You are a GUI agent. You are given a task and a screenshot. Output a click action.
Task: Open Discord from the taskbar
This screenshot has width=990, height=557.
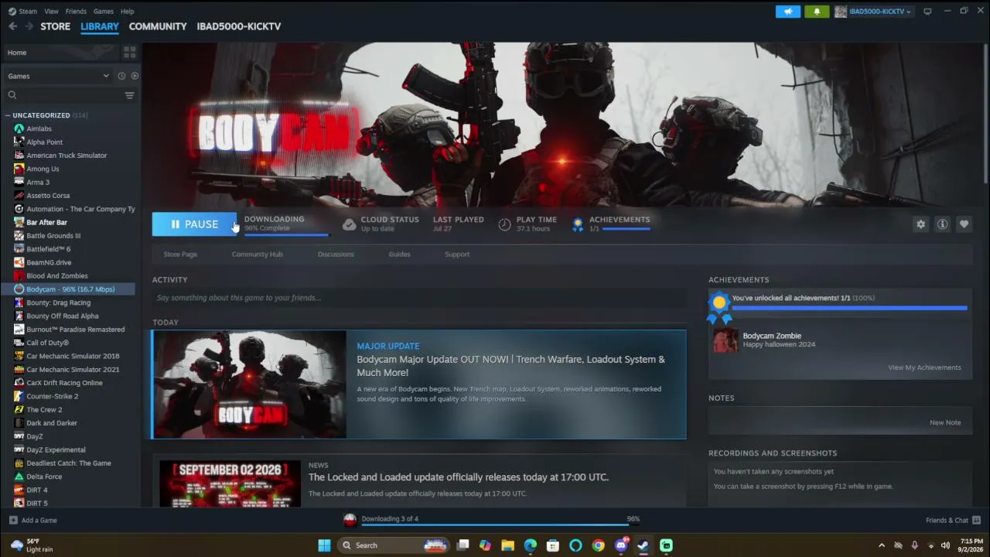coord(620,545)
